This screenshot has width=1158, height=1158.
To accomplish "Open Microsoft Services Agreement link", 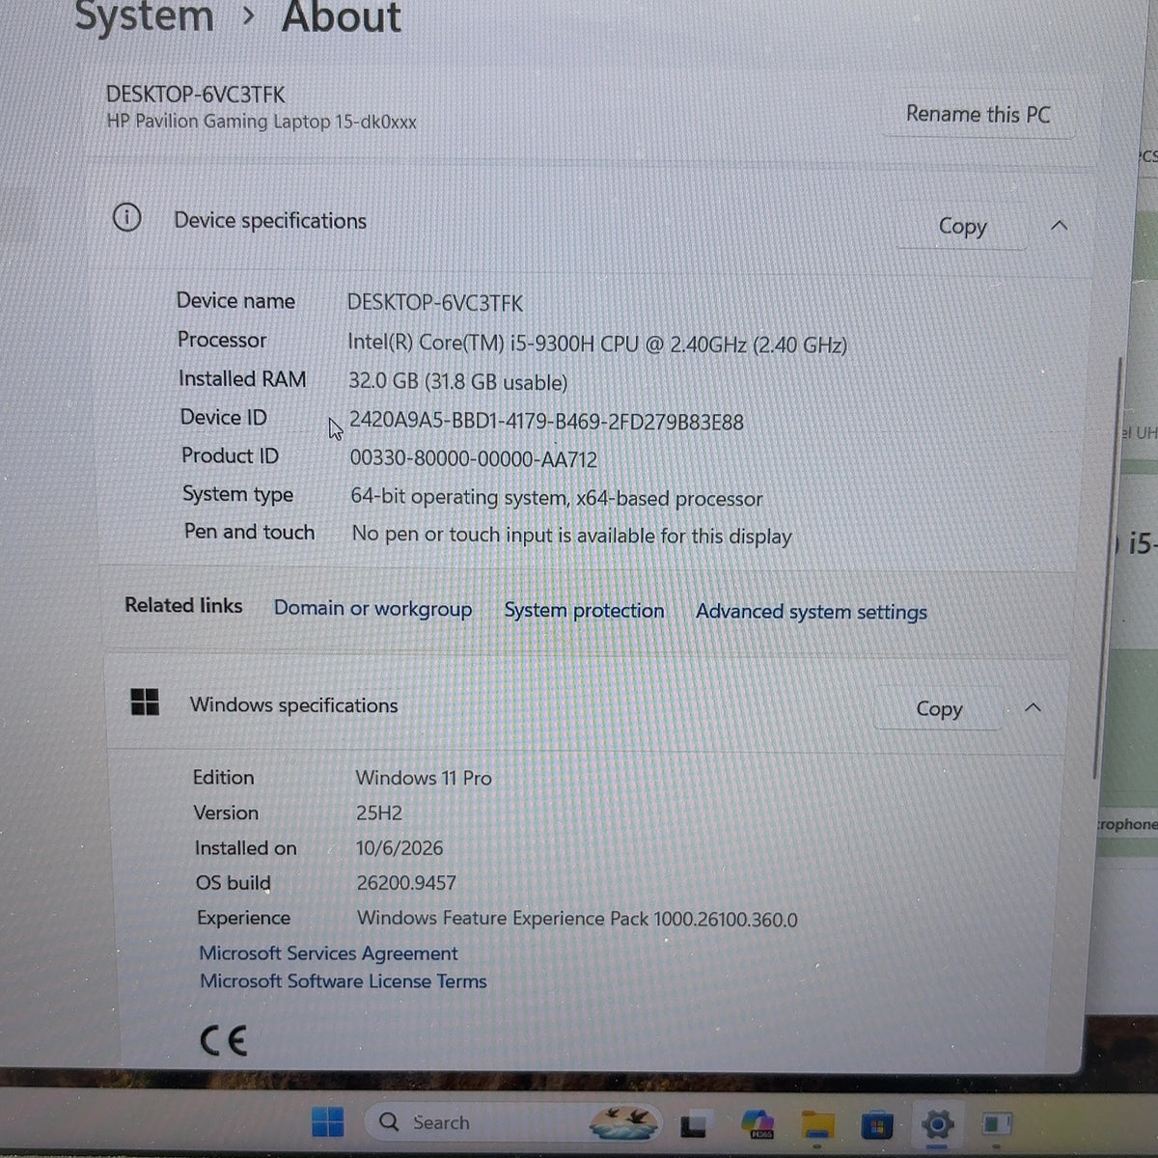I will [328, 953].
